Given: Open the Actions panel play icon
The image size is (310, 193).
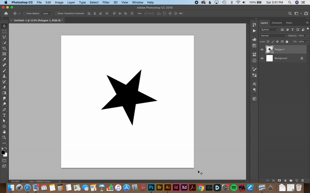Looking at the screenshot, I should [x=254, y=31].
